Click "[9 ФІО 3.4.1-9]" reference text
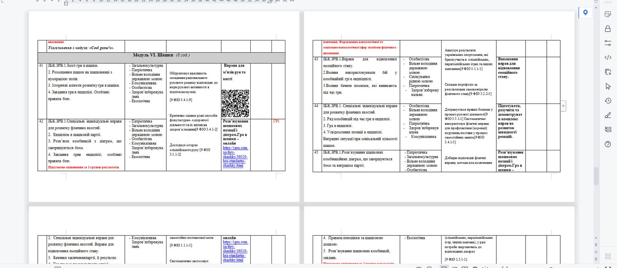Screen dimensions: 617x268 [x=181, y=100]
